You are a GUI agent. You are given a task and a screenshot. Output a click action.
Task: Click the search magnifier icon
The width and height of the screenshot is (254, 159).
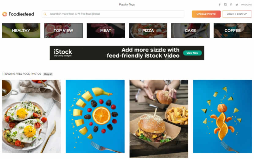pos(45,14)
